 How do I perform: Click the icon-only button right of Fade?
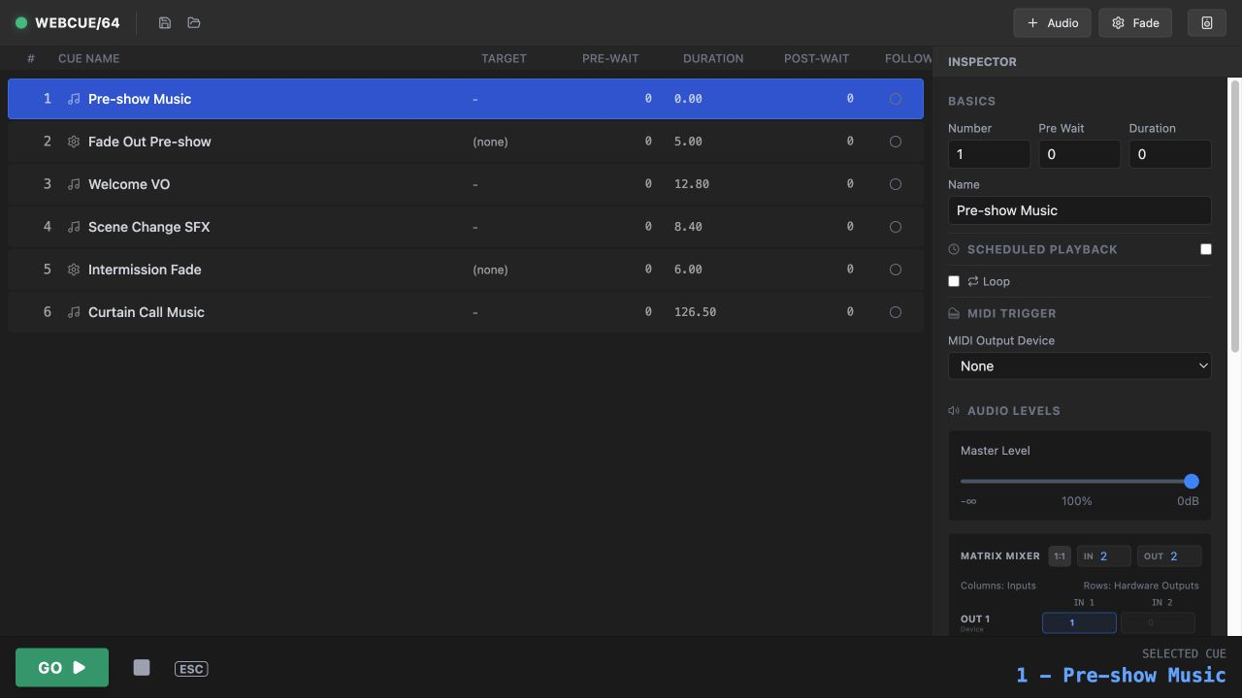(1207, 22)
